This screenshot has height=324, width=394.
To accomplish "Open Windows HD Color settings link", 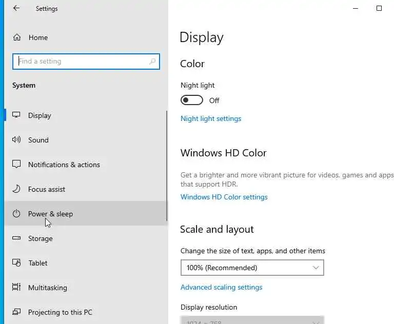I will click(224, 197).
